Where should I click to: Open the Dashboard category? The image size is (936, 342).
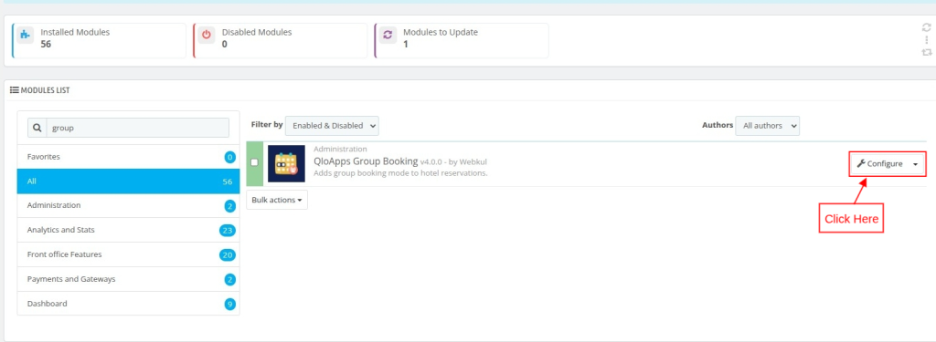click(x=128, y=304)
